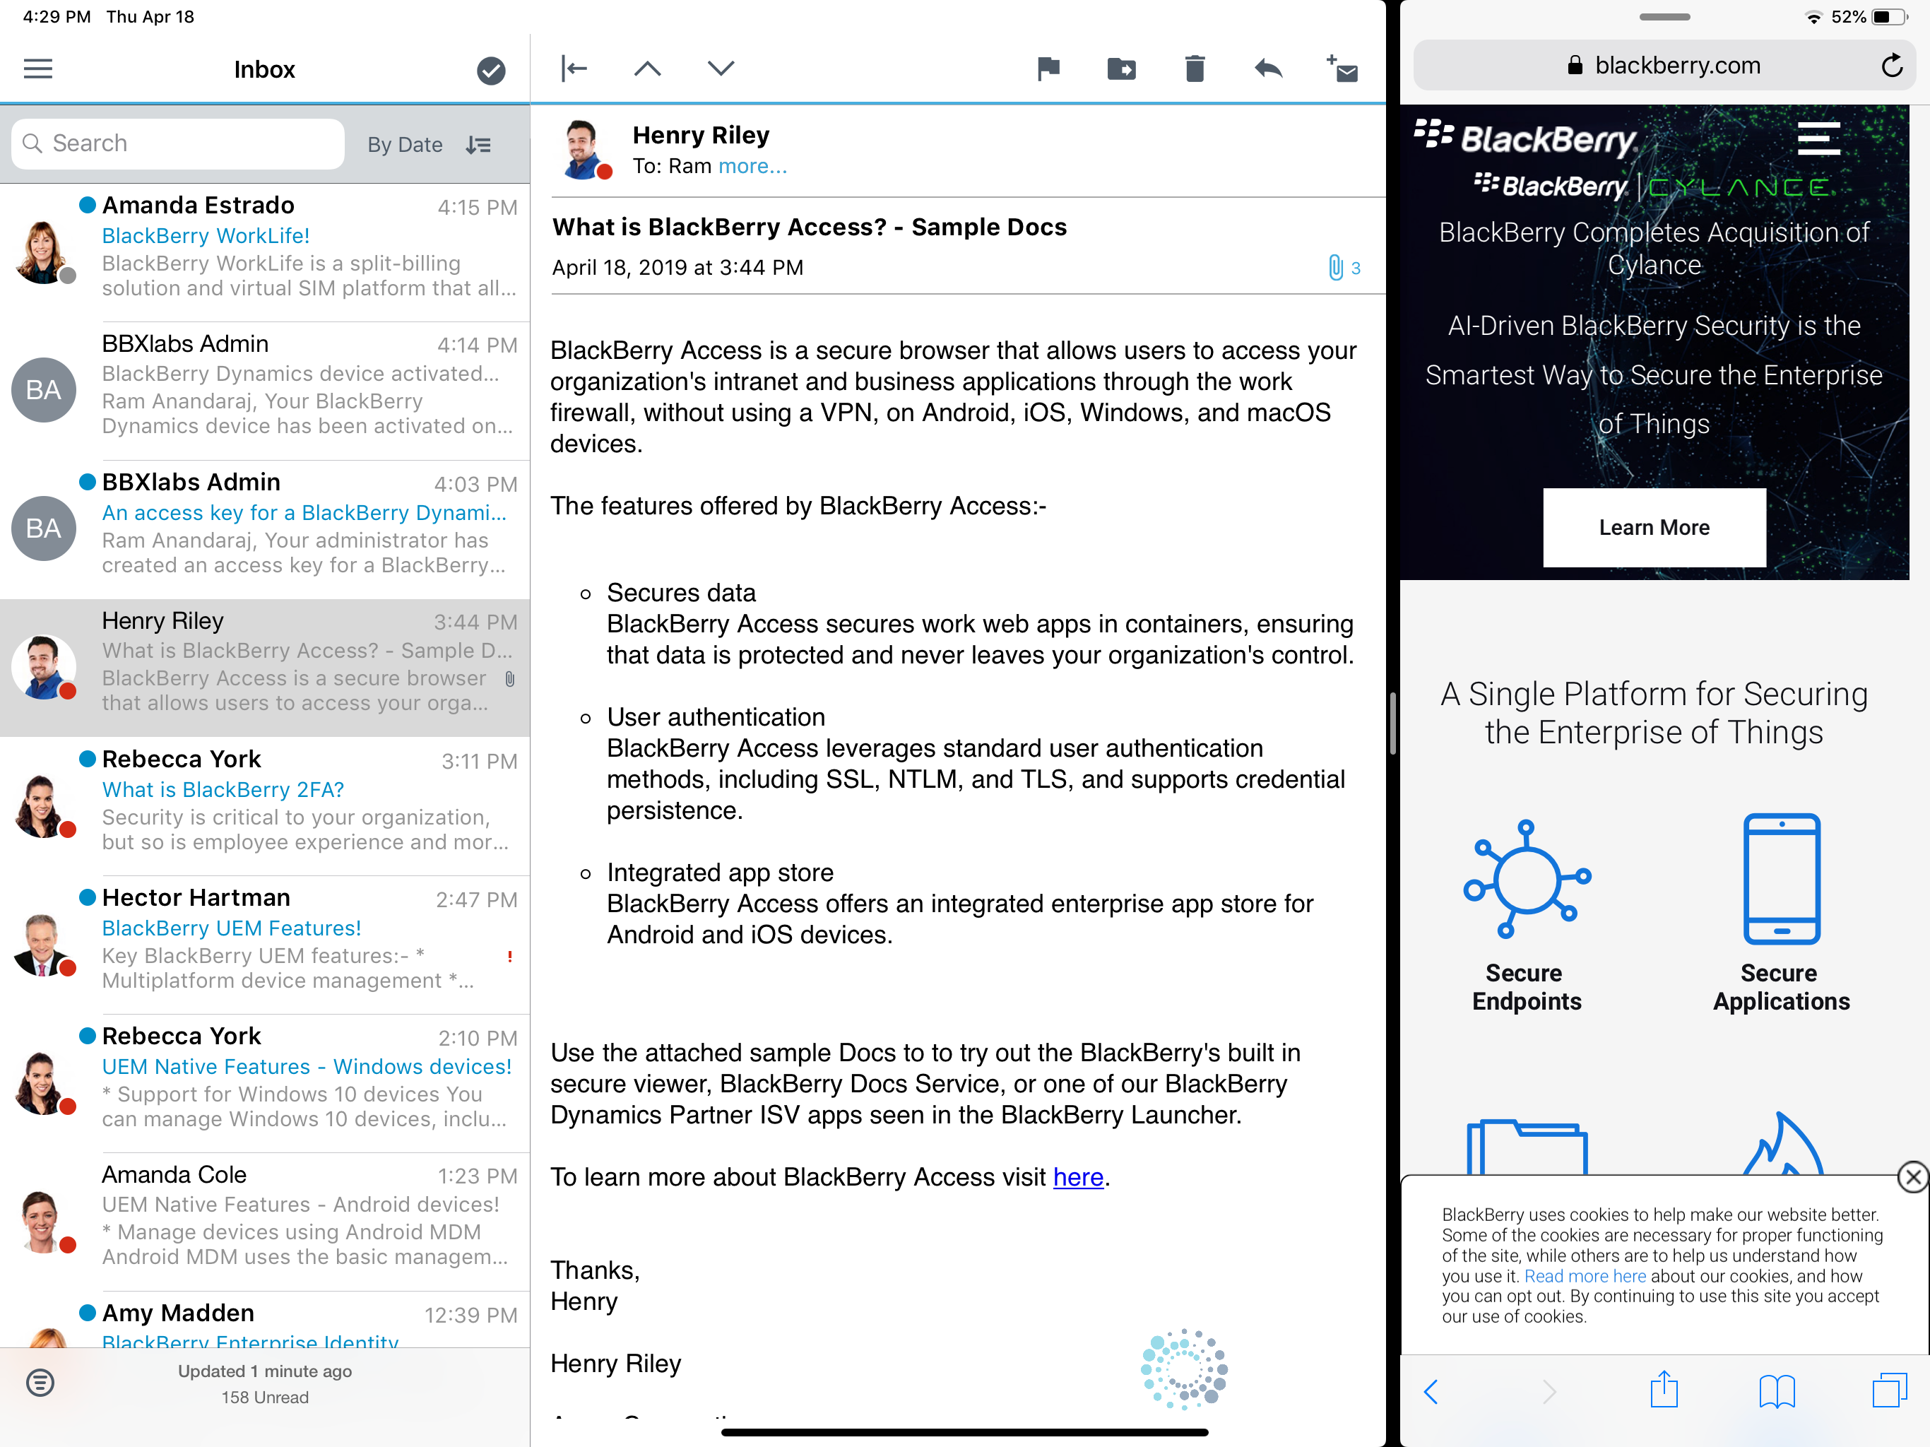Screen dimensions: 1930x1447
Task: Open the BlackBerry Launcher floating icon
Action: [1184, 1369]
